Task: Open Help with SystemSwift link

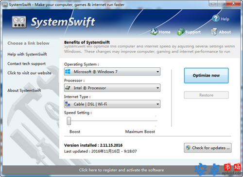Action: click(x=27, y=54)
